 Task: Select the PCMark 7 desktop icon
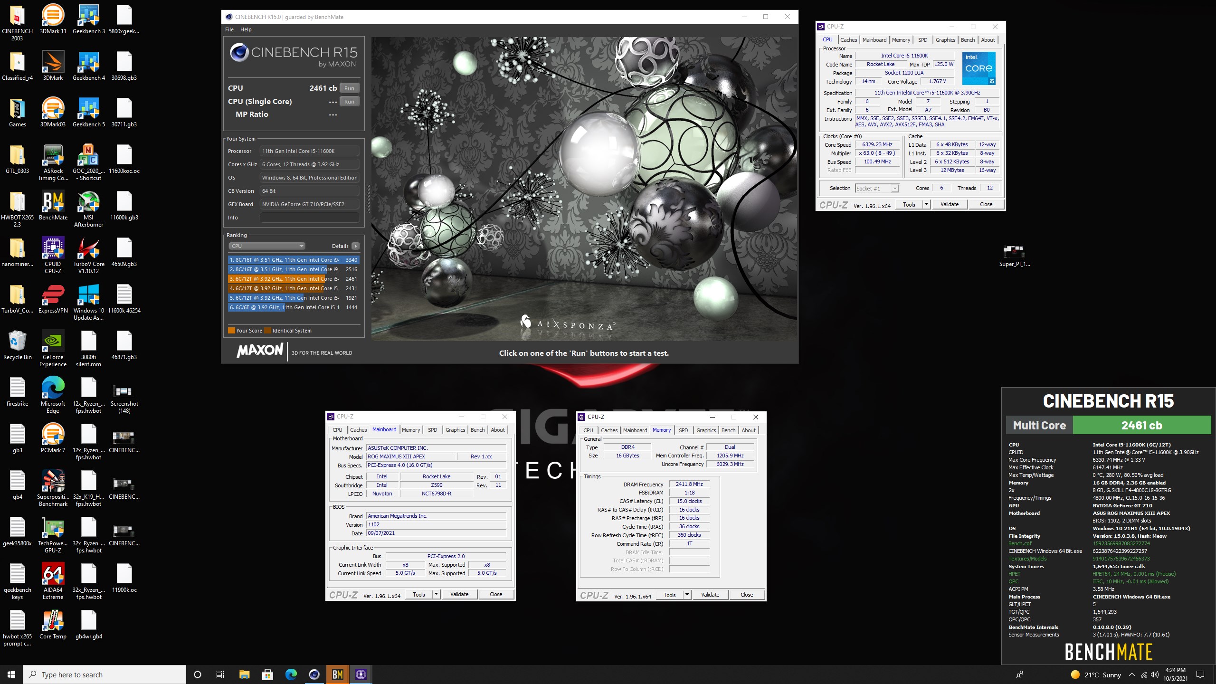[x=53, y=438]
